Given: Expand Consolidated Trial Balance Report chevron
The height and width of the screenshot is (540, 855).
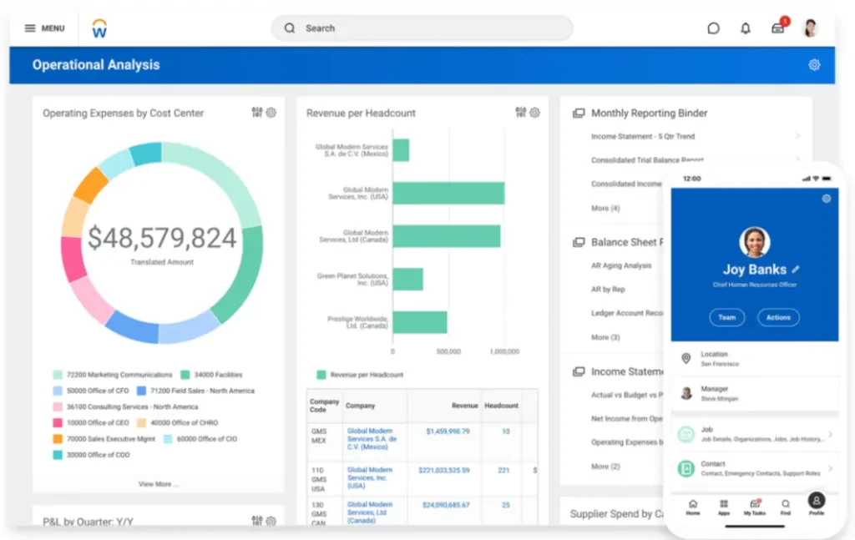Looking at the screenshot, I should click(x=797, y=159).
